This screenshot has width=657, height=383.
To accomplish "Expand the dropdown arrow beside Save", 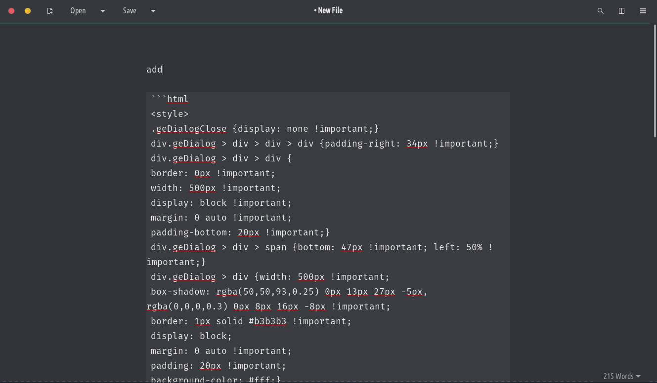I will tap(153, 11).
